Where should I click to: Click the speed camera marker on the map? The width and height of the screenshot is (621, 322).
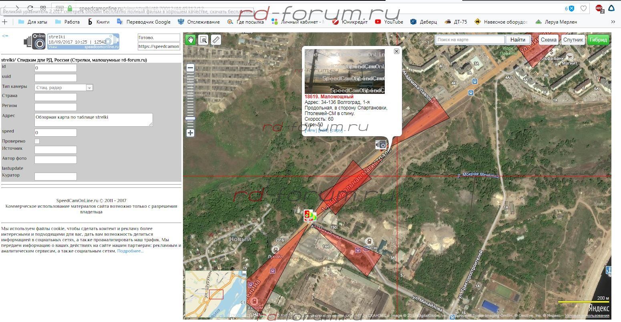pyautogui.click(x=381, y=145)
